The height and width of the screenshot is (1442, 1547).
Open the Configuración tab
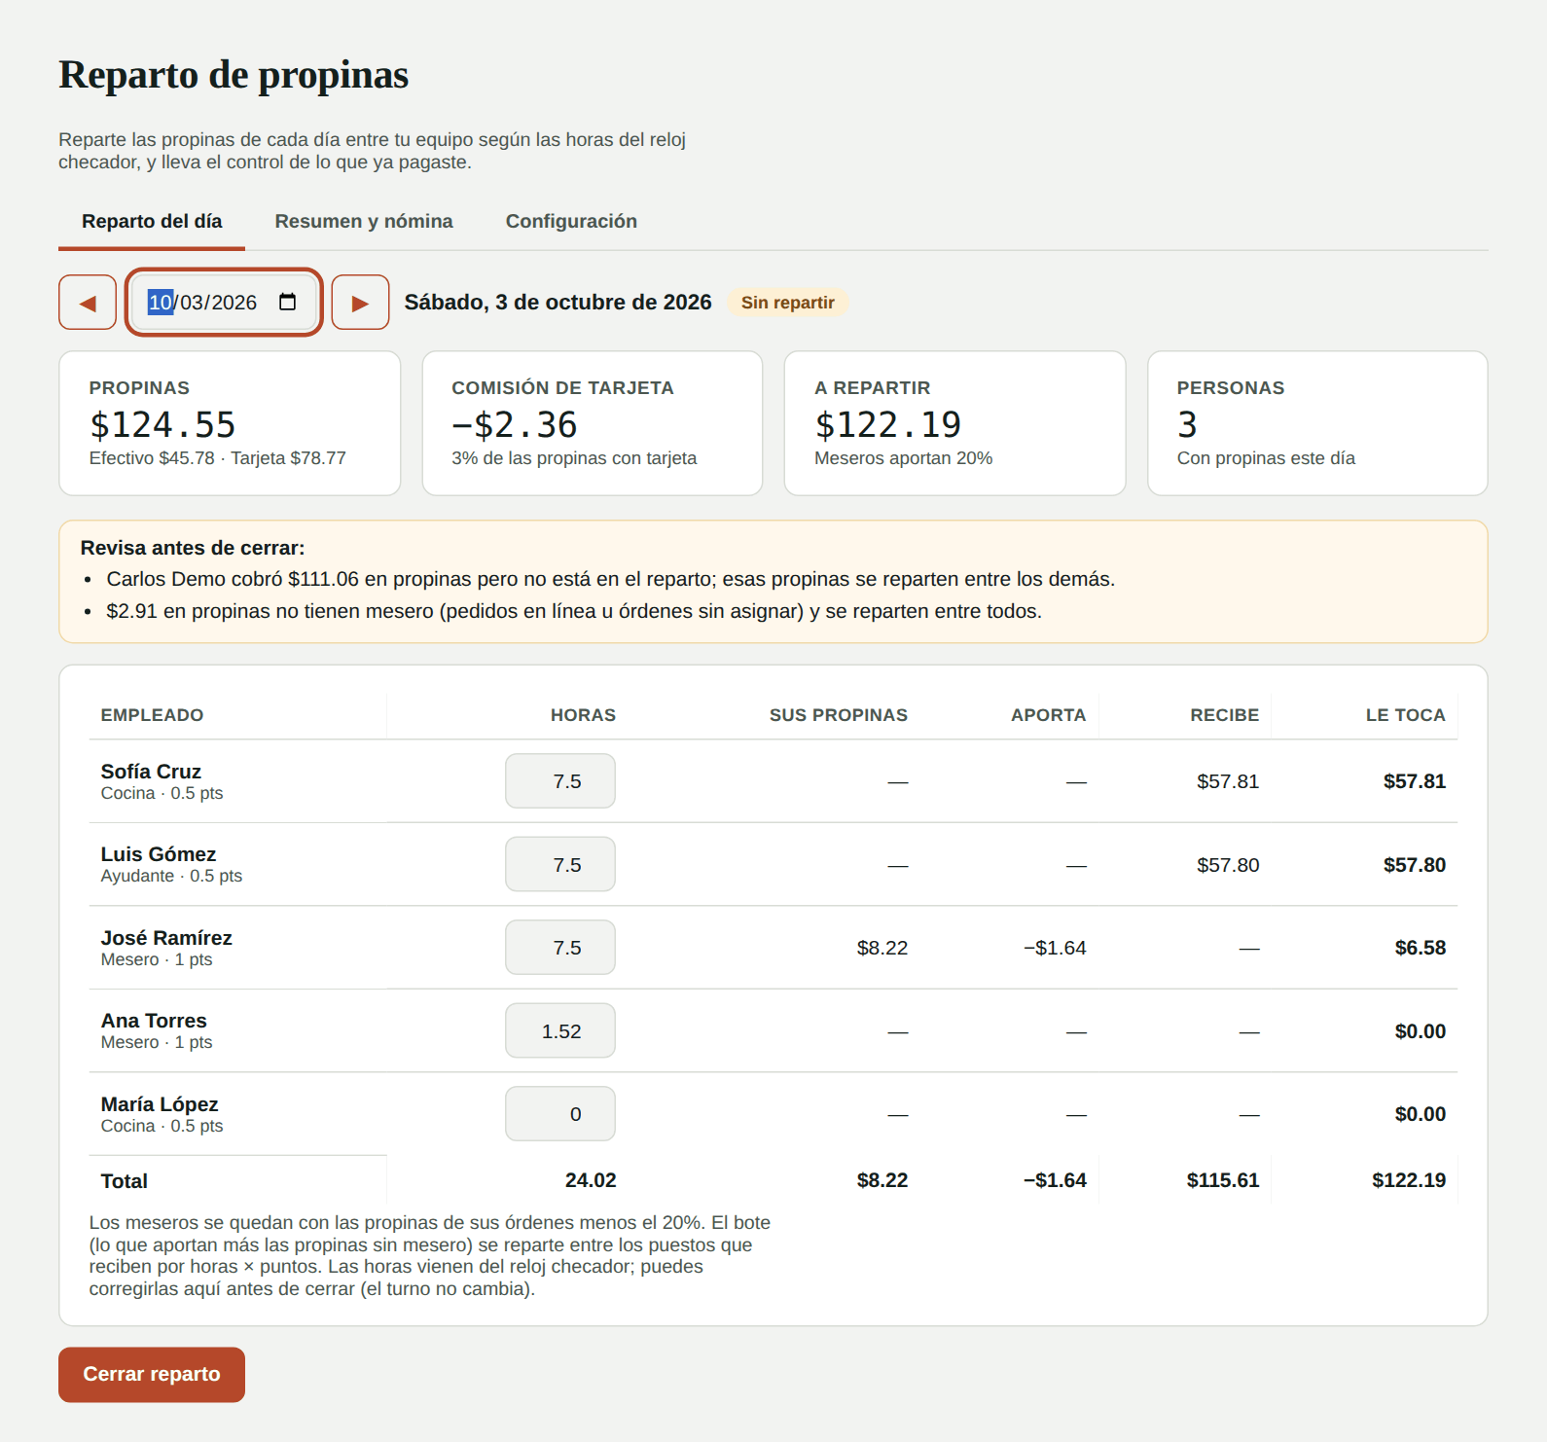(x=571, y=221)
